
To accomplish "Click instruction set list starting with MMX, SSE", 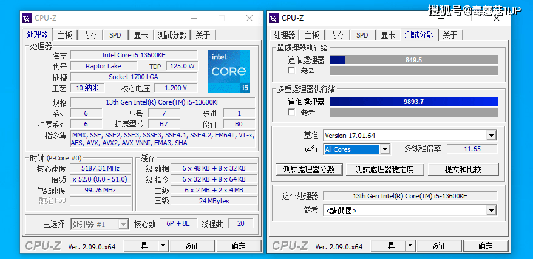I will (163, 139).
